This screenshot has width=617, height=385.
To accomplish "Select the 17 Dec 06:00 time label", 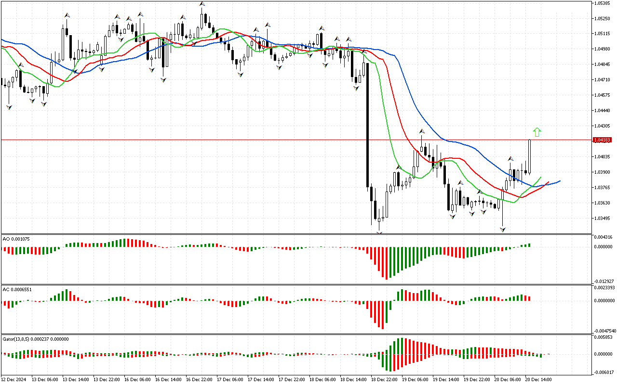I will click(230, 380).
